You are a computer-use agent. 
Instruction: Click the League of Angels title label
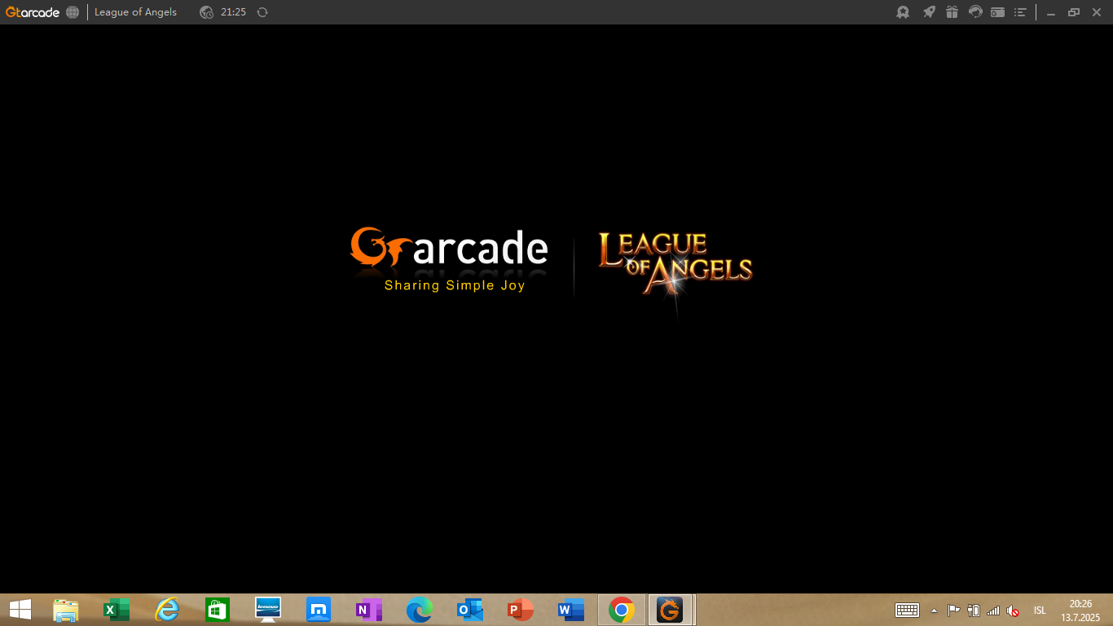[135, 12]
